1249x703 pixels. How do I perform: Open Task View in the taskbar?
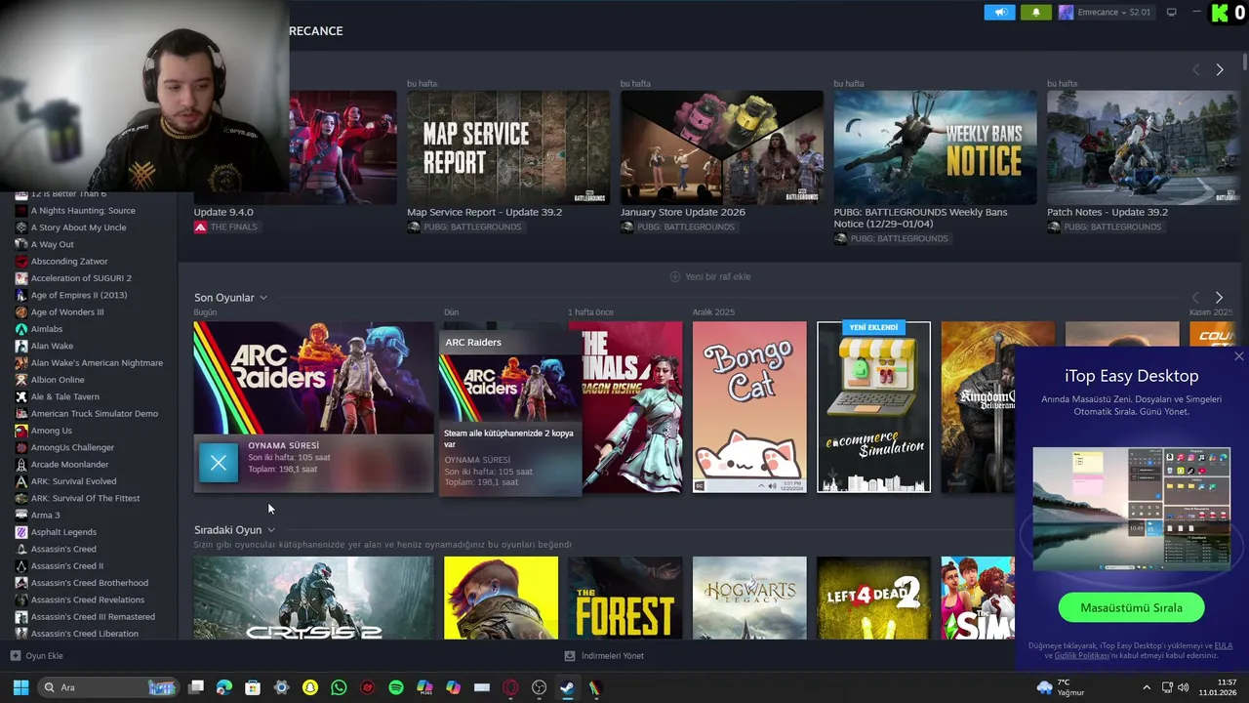pyautogui.click(x=196, y=687)
